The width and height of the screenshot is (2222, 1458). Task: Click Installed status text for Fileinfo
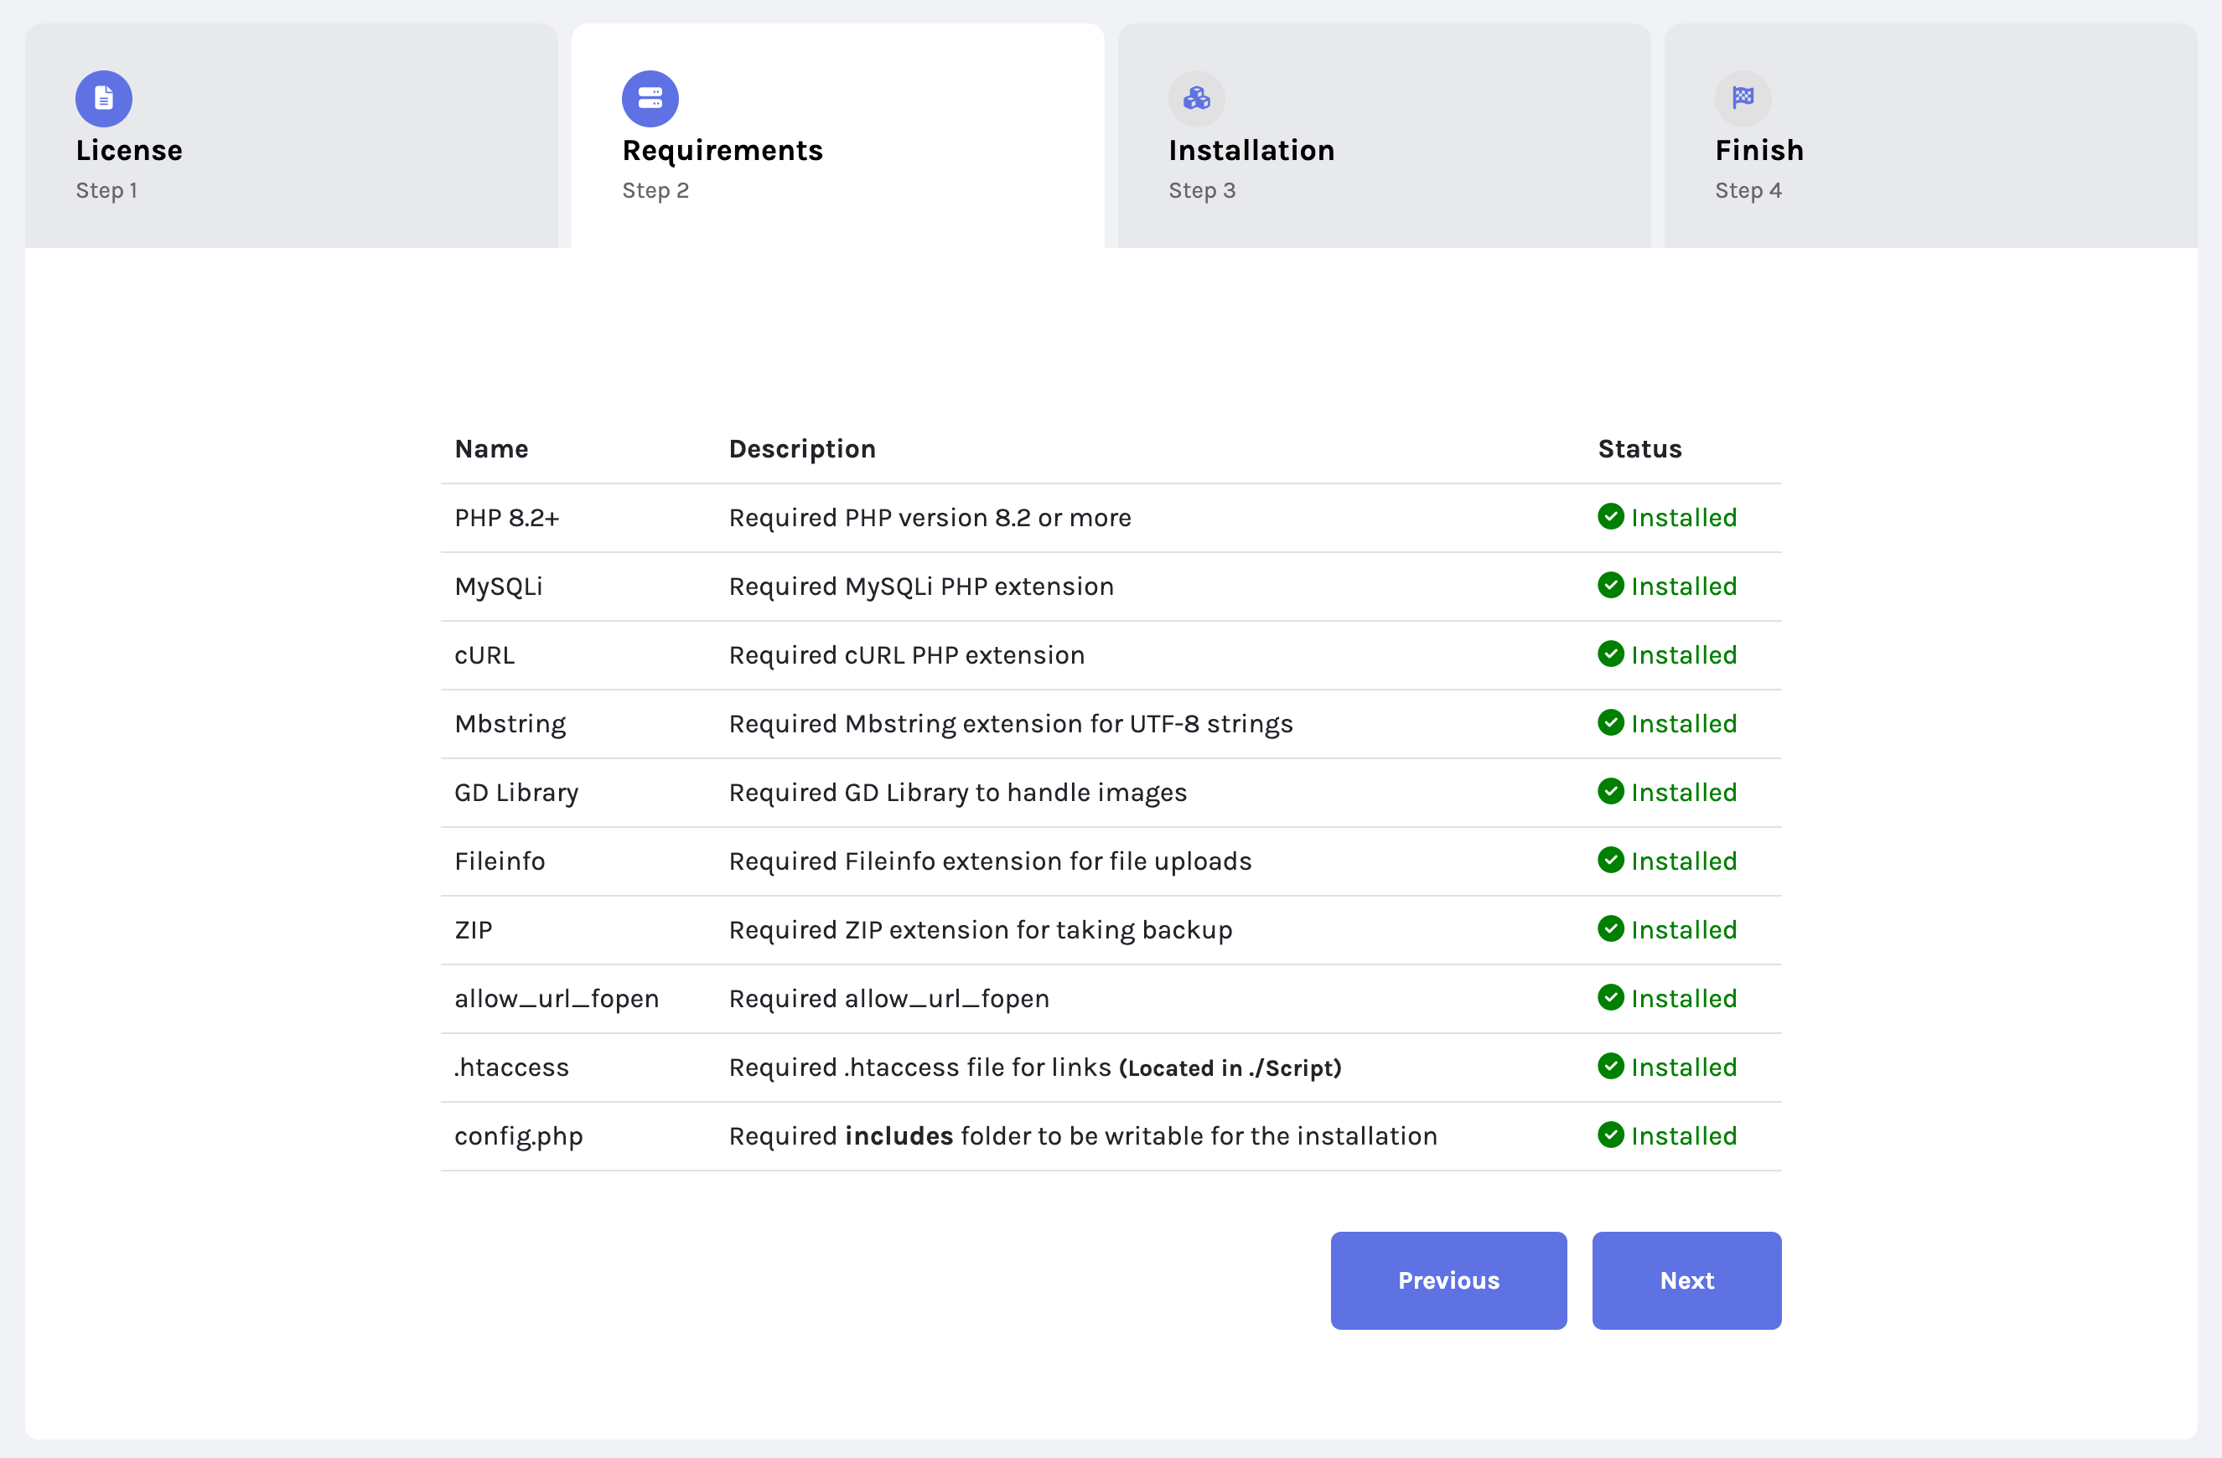[1683, 861]
